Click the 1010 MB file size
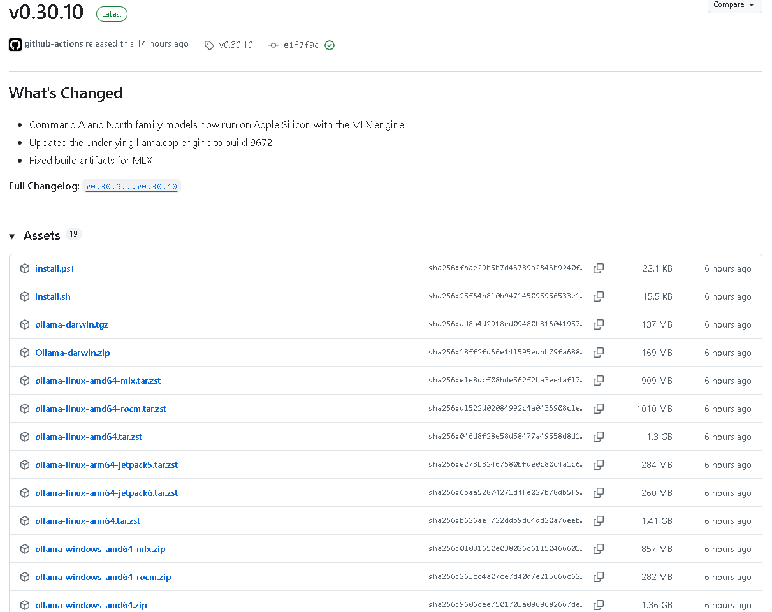This screenshot has width=772, height=612. (x=655, y=409)
